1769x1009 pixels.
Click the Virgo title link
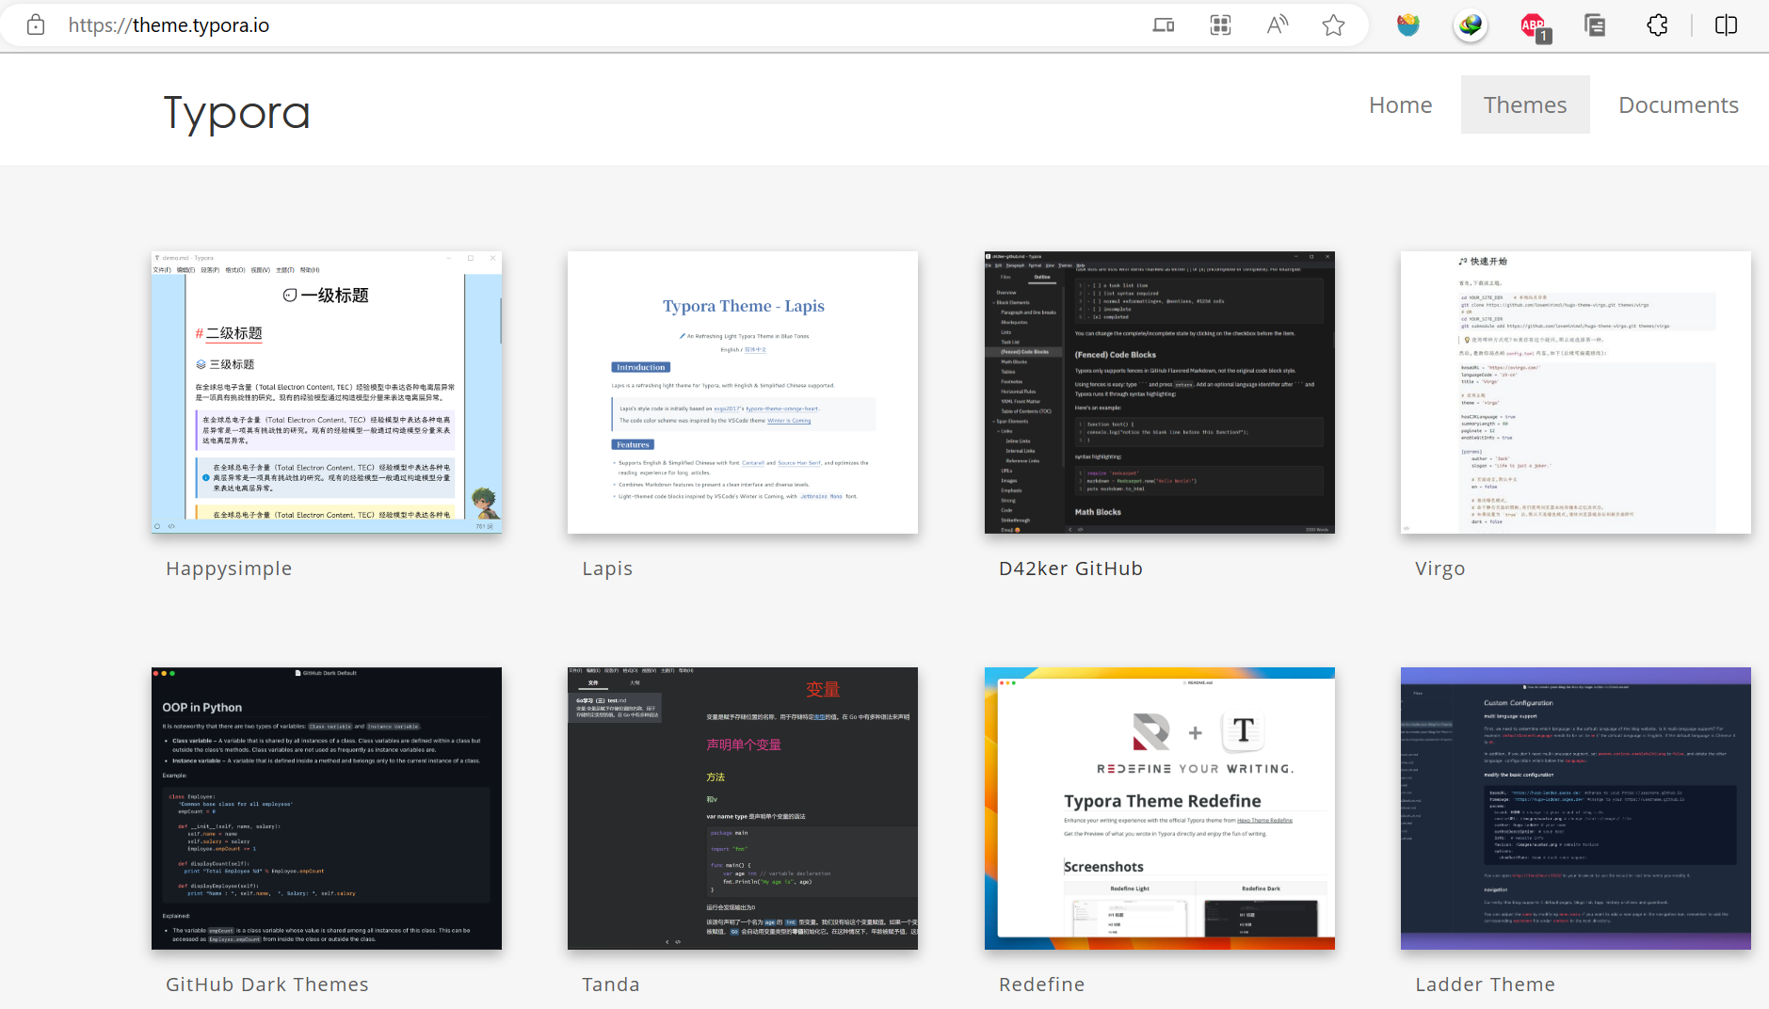coord(1439,569)
